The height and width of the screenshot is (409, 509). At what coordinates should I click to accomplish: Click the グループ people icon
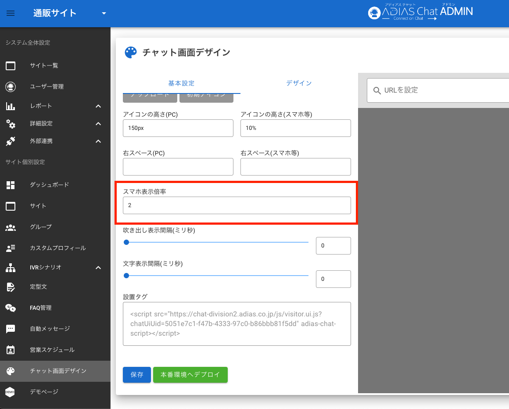[x=11, y=227]
